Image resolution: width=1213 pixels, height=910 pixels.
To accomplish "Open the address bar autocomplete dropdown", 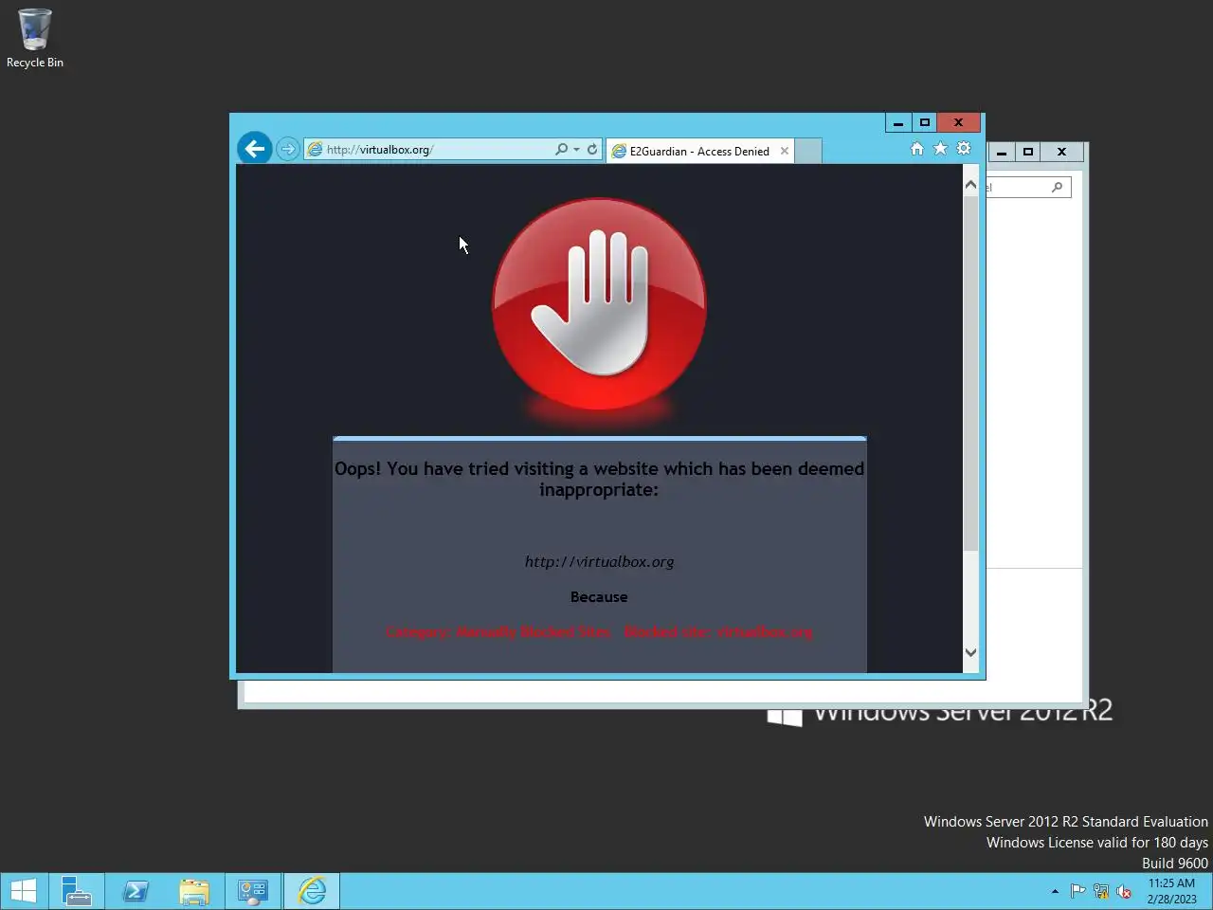I will coord(576,150).
